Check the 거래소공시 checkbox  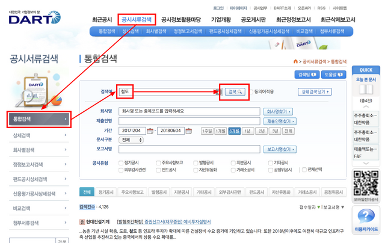233,170
